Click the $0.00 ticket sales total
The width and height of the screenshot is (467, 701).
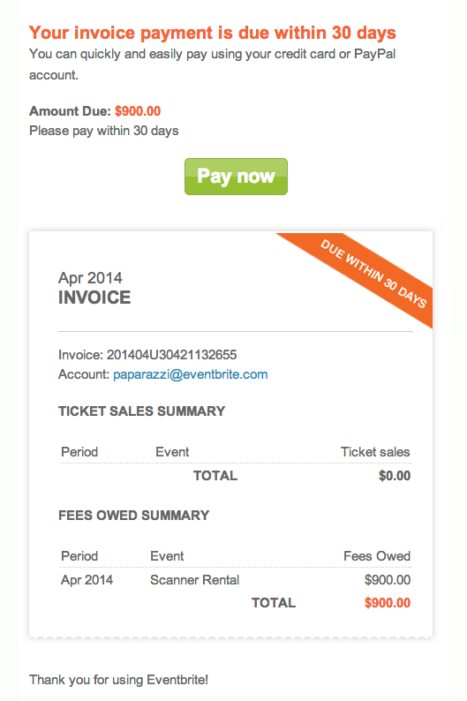(x=395, y=476)
